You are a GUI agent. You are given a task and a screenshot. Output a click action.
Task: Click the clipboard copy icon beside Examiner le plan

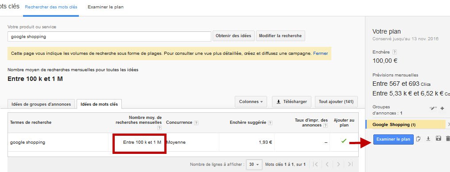[x=419, y=139]
